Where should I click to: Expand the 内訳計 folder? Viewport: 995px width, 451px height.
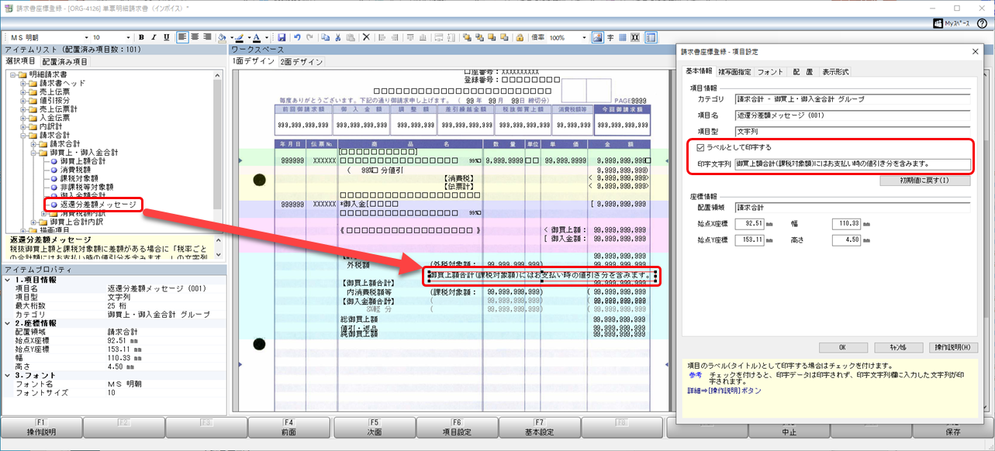(x=23, y=126)
